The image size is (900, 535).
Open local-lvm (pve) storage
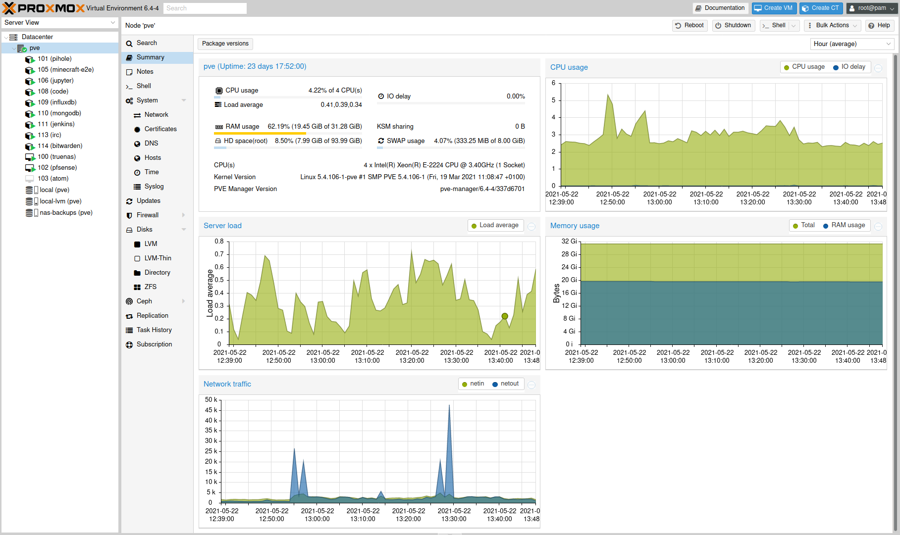(x=60, y=201)
